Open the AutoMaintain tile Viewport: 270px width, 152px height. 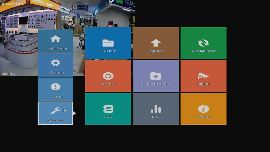click(203, 43)
